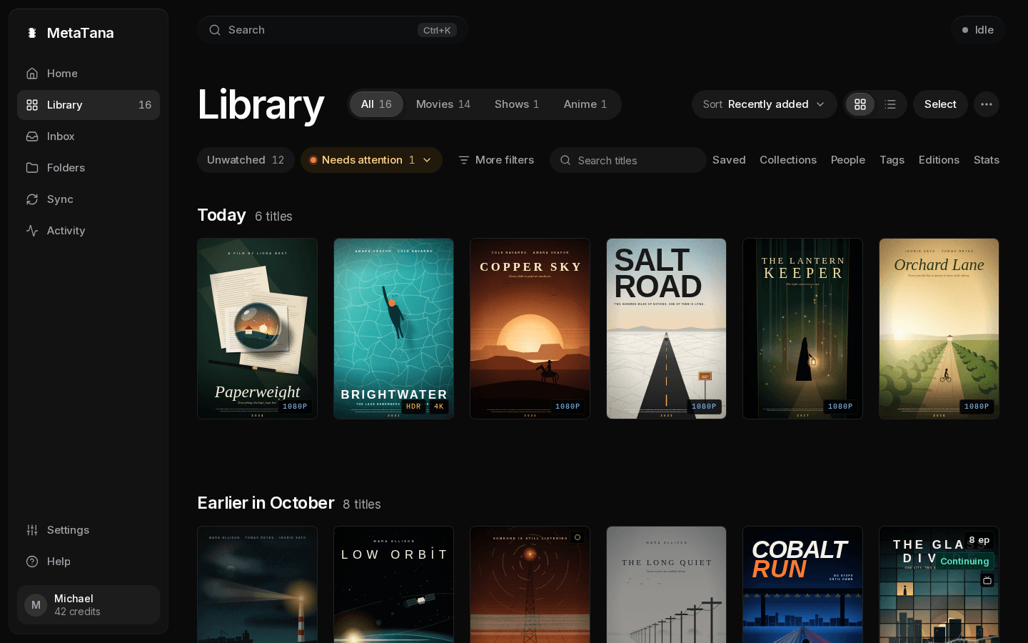Viewport: 1028px width, 643px height.
Task: Open the Paperweight poster
Action: [x=257, y=329]
